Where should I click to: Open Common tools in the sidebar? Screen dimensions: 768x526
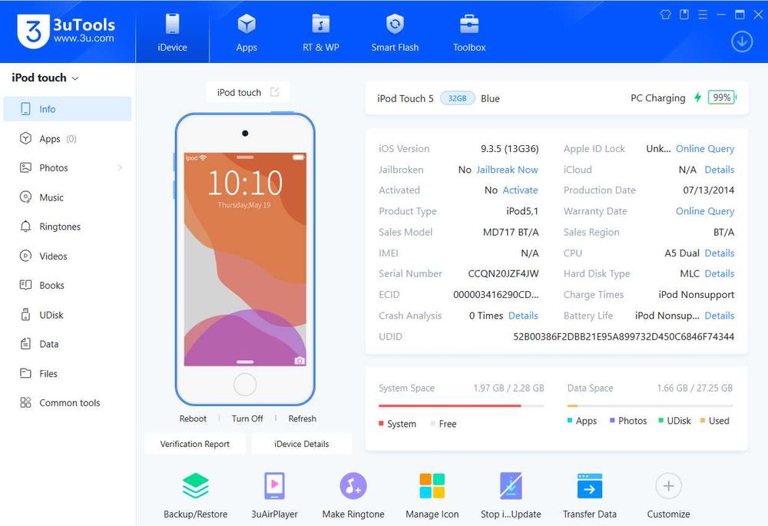click(68, 402)
